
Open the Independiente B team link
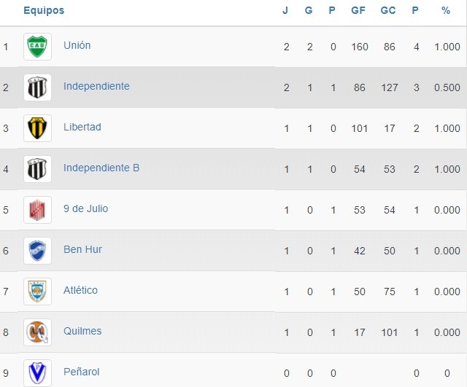click(x=101, y=168)
